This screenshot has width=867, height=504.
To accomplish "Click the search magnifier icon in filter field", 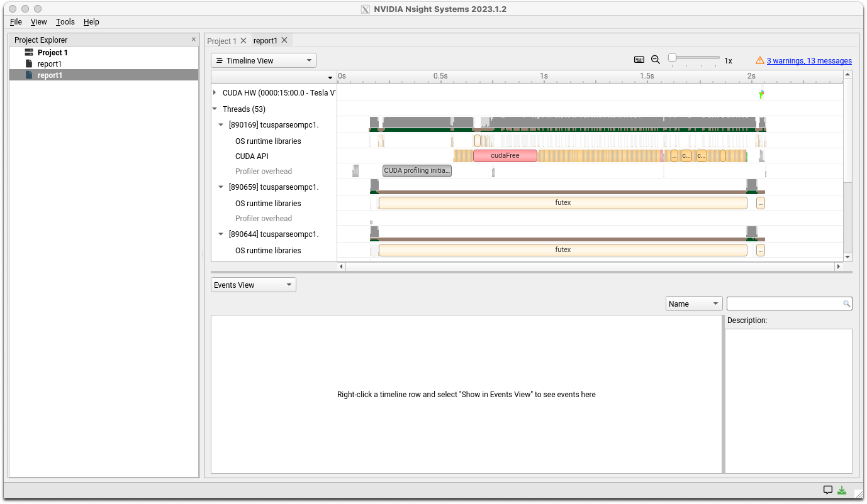I will tap(847, 304).
